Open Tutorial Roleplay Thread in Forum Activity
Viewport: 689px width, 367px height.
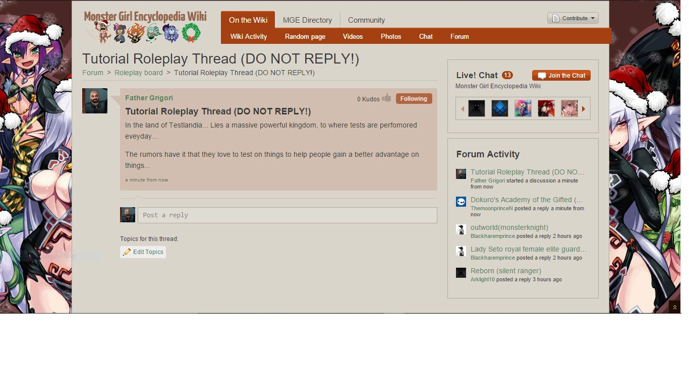pos(528,172)
